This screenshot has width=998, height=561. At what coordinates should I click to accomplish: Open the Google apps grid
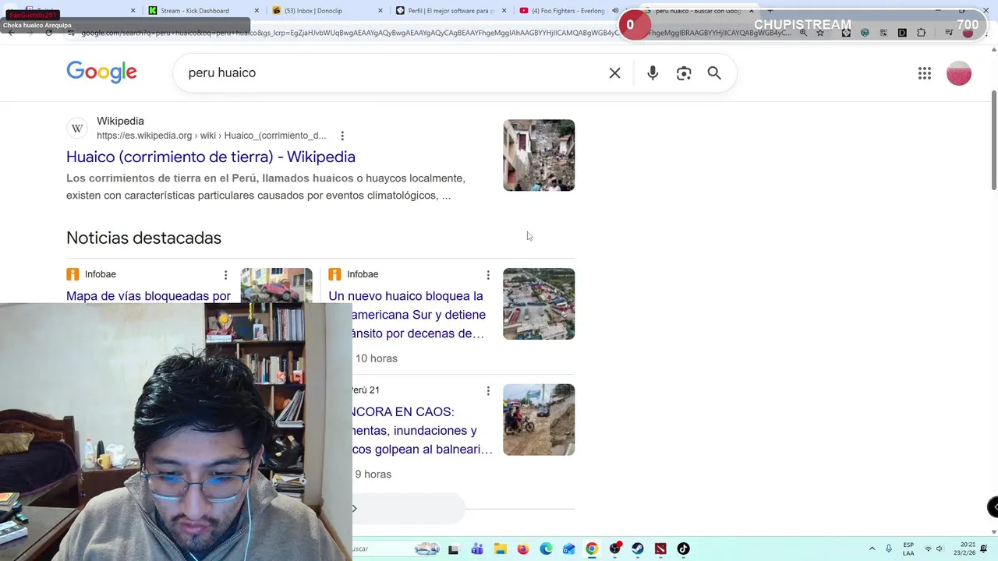[x=925, y=73]
